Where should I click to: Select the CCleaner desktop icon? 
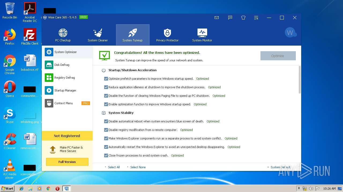[10, 141]
